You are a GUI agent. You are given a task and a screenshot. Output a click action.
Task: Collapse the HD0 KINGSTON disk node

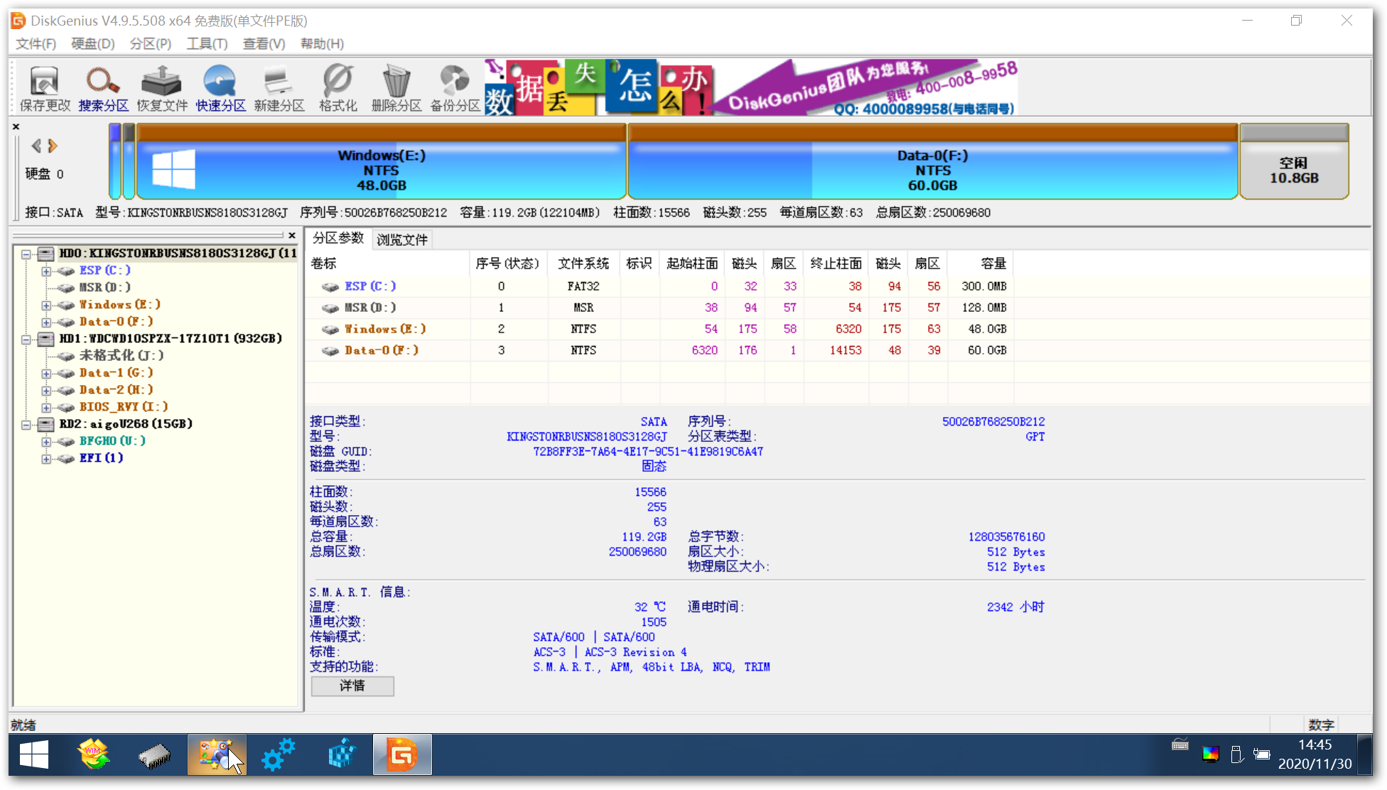pos(26,254)
